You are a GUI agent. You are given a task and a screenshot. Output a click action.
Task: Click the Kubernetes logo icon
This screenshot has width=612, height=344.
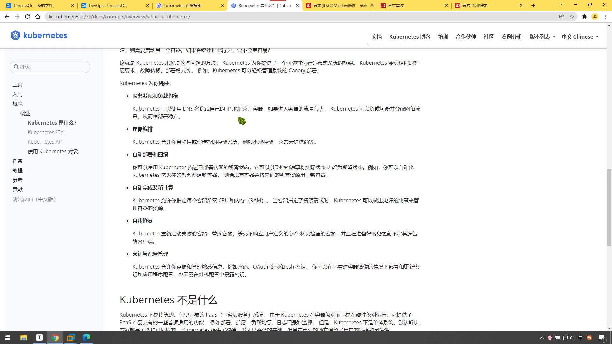pos(15,35)
